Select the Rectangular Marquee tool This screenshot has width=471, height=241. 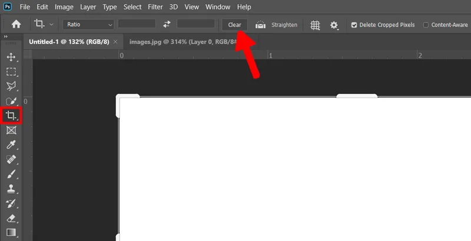point(11,72)
